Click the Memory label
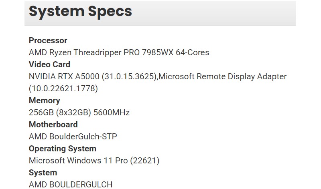This screenshot has width=321, height=189. coord(44,101)
